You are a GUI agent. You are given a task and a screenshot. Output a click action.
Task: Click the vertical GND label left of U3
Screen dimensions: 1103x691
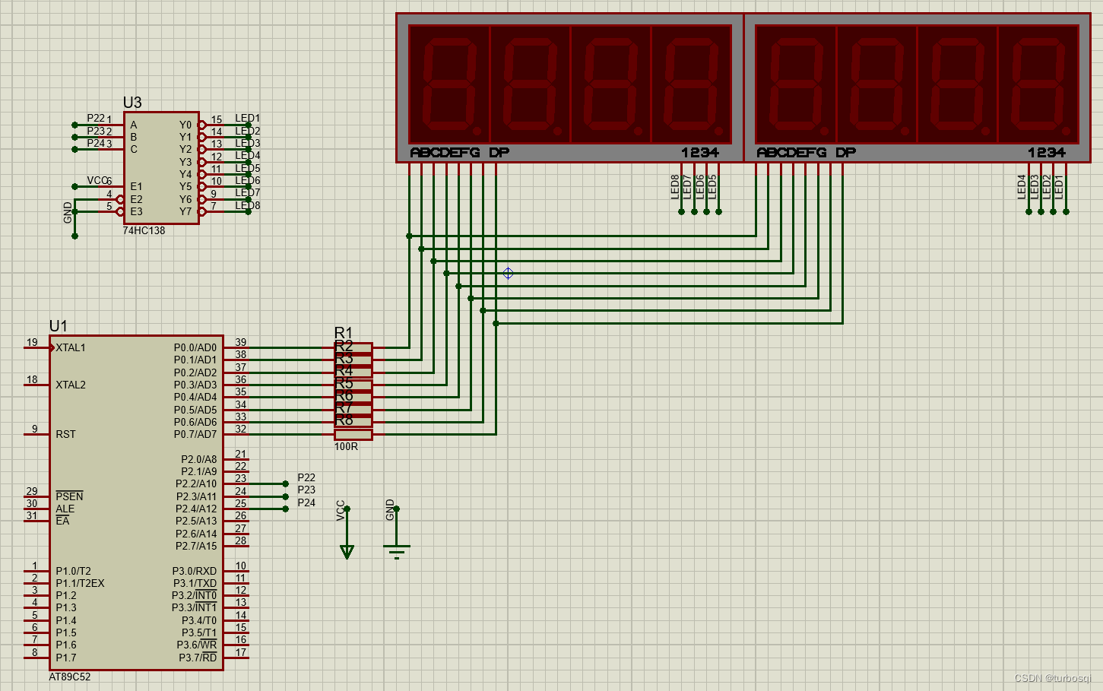pos(68,213)
